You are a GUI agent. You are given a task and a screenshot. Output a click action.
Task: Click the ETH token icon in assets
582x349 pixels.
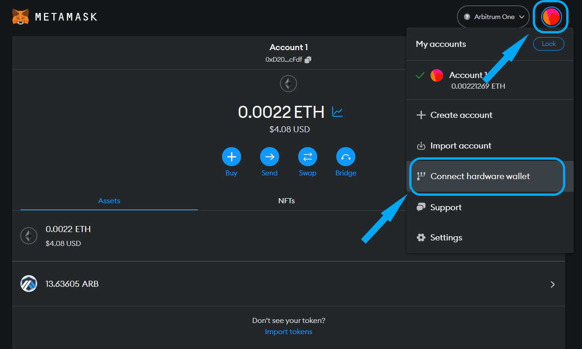pos(29,236)
